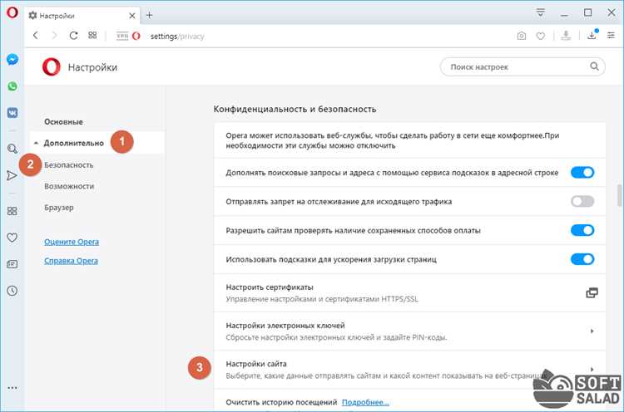Toggle saved payment methods check switch
This screenshot has height=412, width=624.
pyautogui.click(x=582, y=230)
